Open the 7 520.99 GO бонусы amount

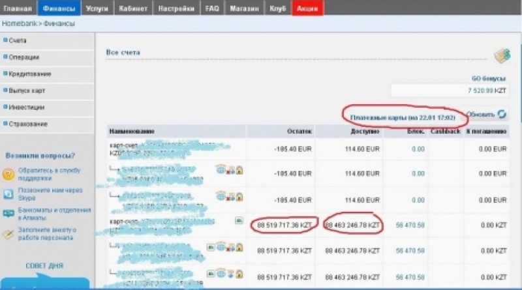point(487,90)
